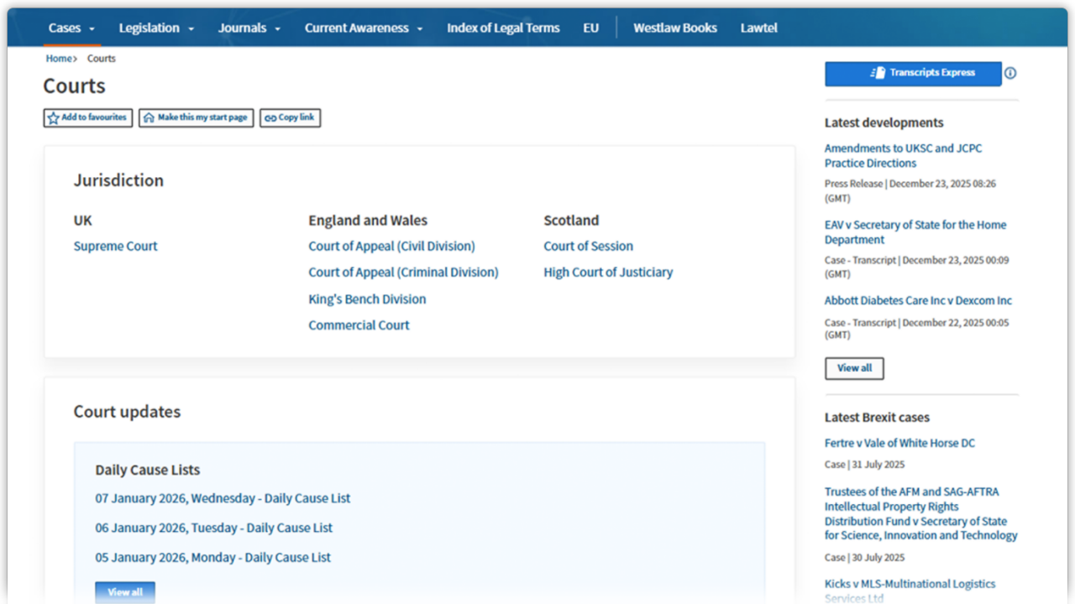Click the info icon beside Transcripts Express
The image size is (1075, 604).
1010,73
